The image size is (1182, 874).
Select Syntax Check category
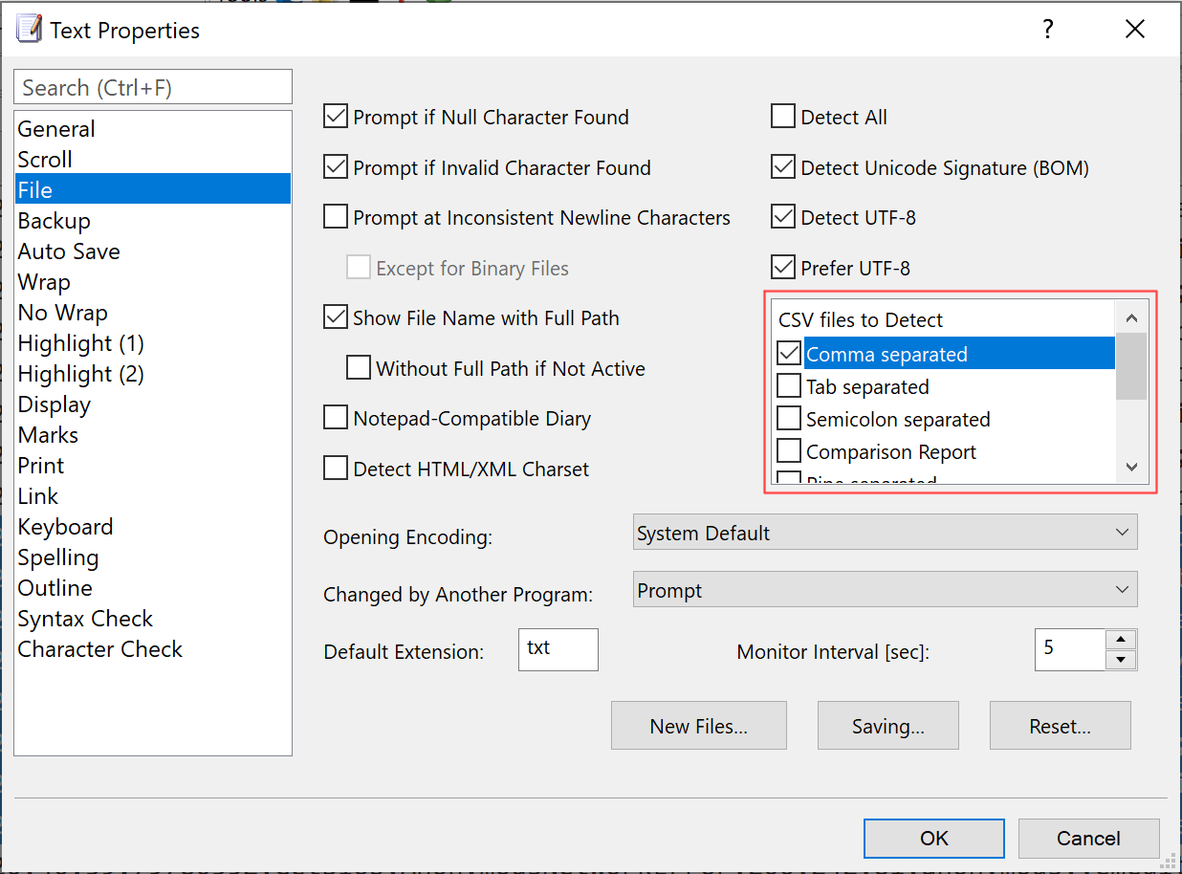(153, 619)
